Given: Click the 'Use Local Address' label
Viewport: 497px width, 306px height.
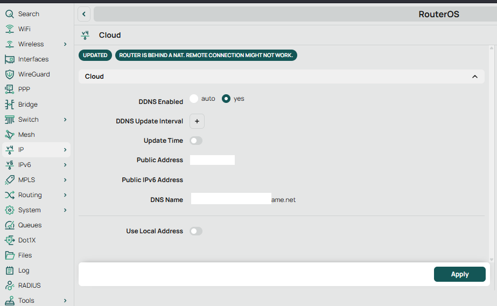Looking at the screenshot, I should click(x=155, y=231).
